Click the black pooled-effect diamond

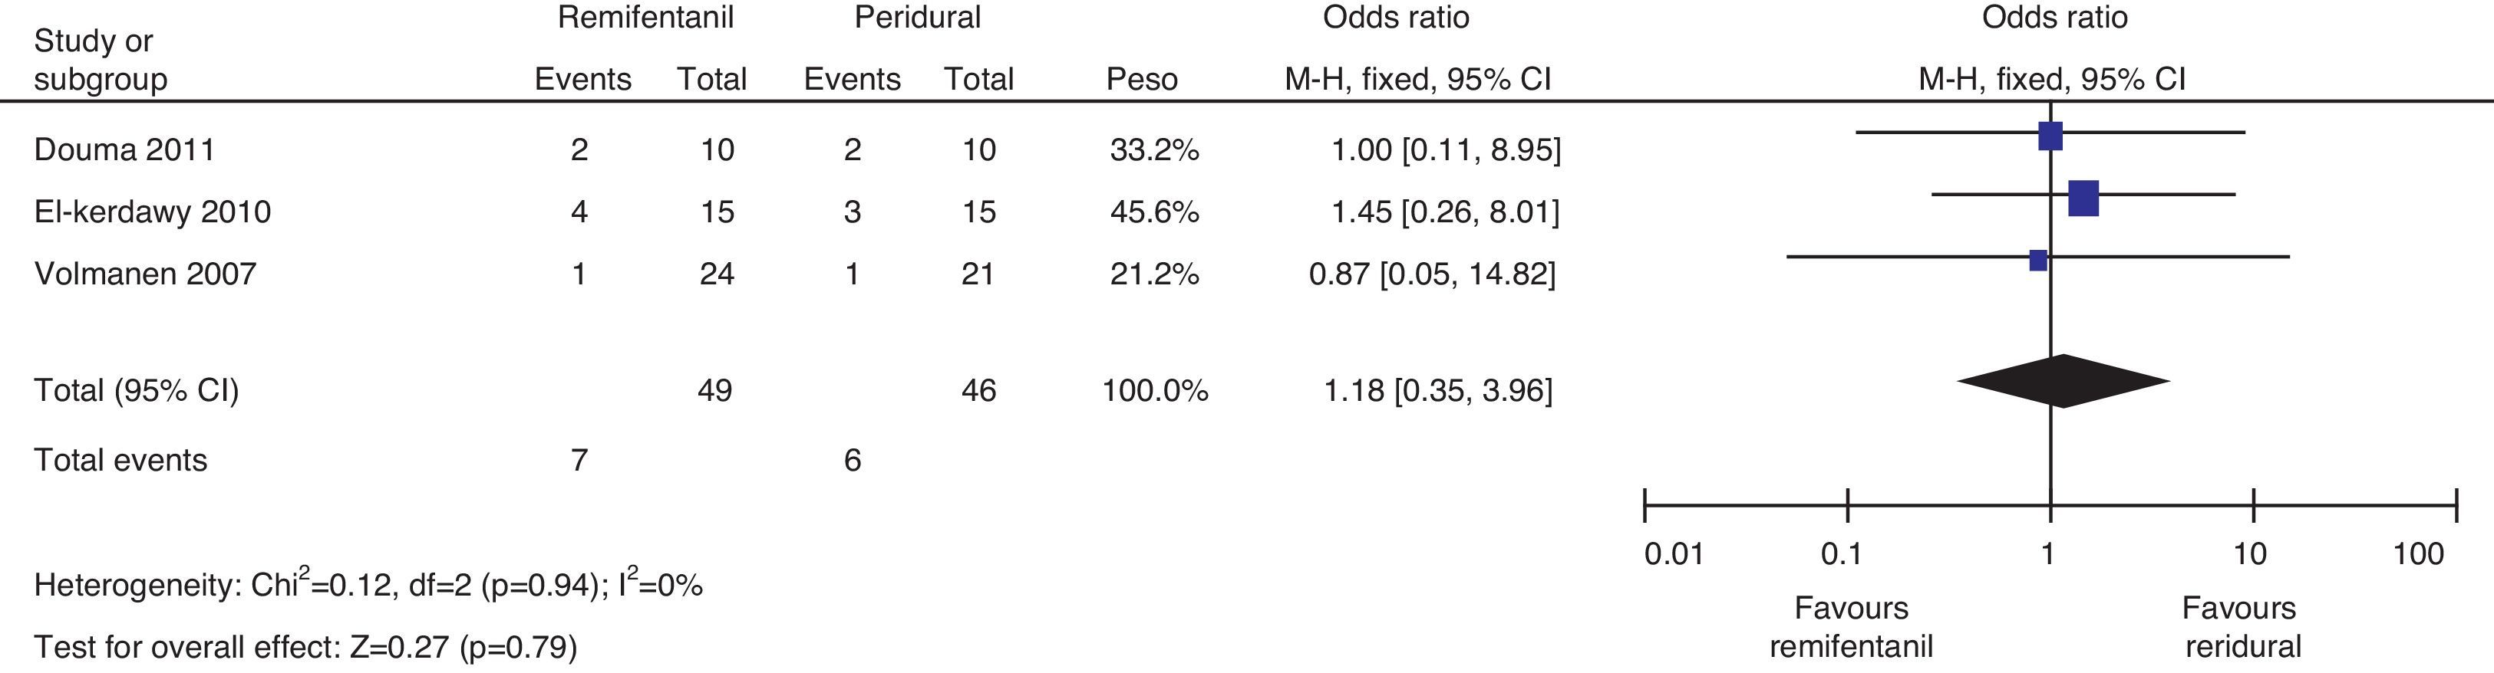coord(2062,380)
